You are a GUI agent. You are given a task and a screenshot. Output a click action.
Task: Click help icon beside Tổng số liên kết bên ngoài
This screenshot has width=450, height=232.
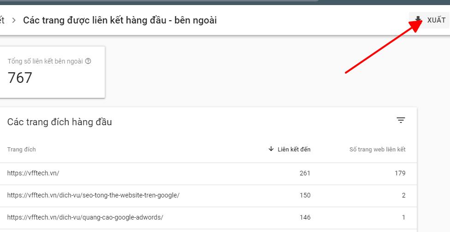pos(89,61)
